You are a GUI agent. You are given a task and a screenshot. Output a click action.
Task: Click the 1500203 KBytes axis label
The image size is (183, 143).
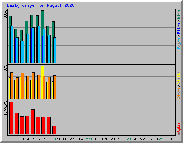coord(5,108)
